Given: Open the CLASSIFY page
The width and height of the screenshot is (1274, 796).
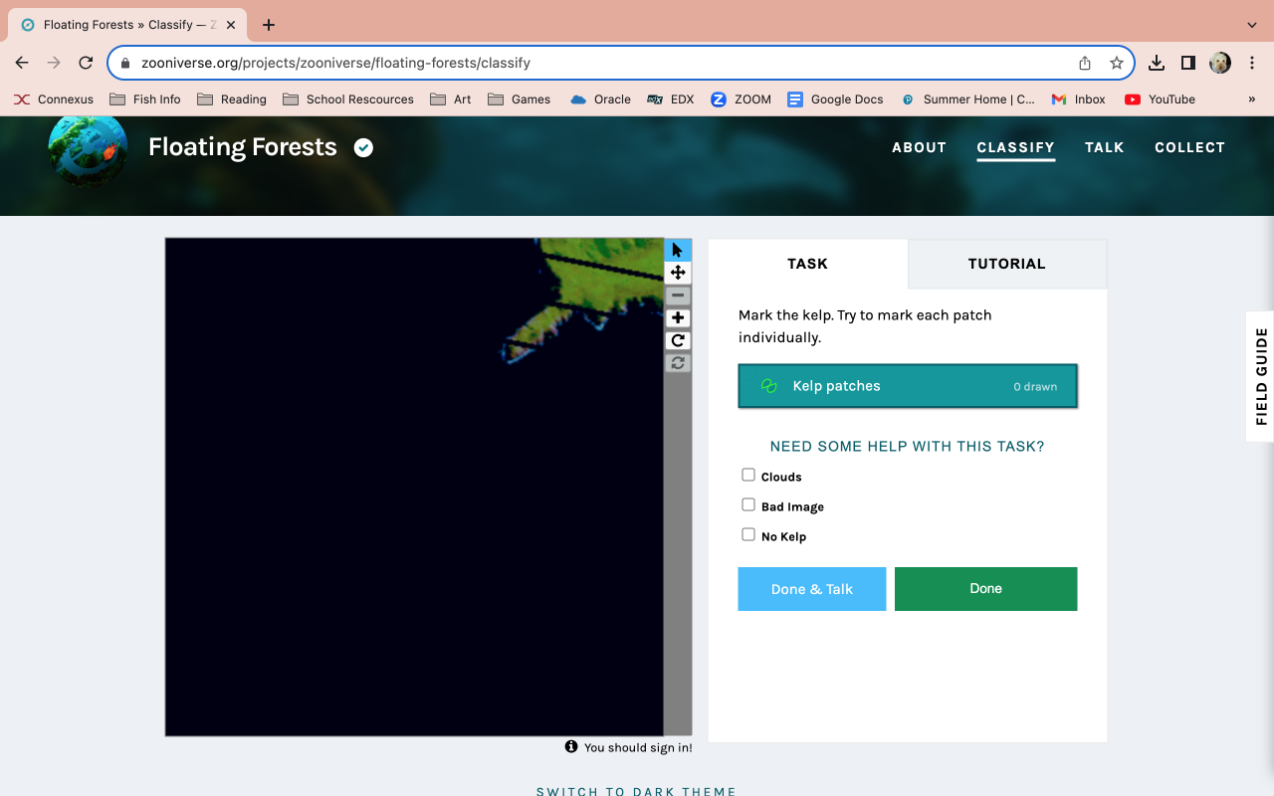Looking at the screenshot, I should tap(1015, 147).
